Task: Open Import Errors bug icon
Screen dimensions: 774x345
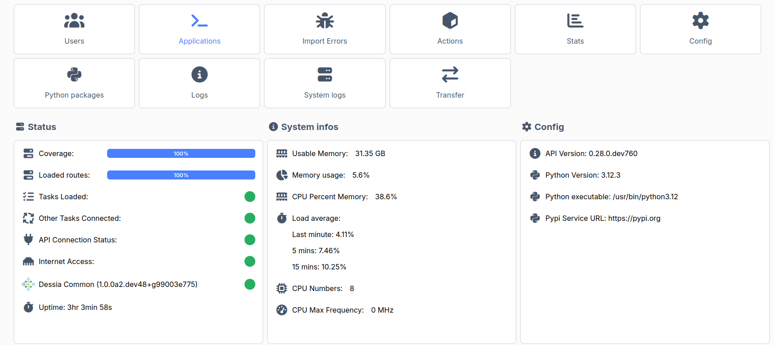Action: pyautogui.click(x=325, y=21)
